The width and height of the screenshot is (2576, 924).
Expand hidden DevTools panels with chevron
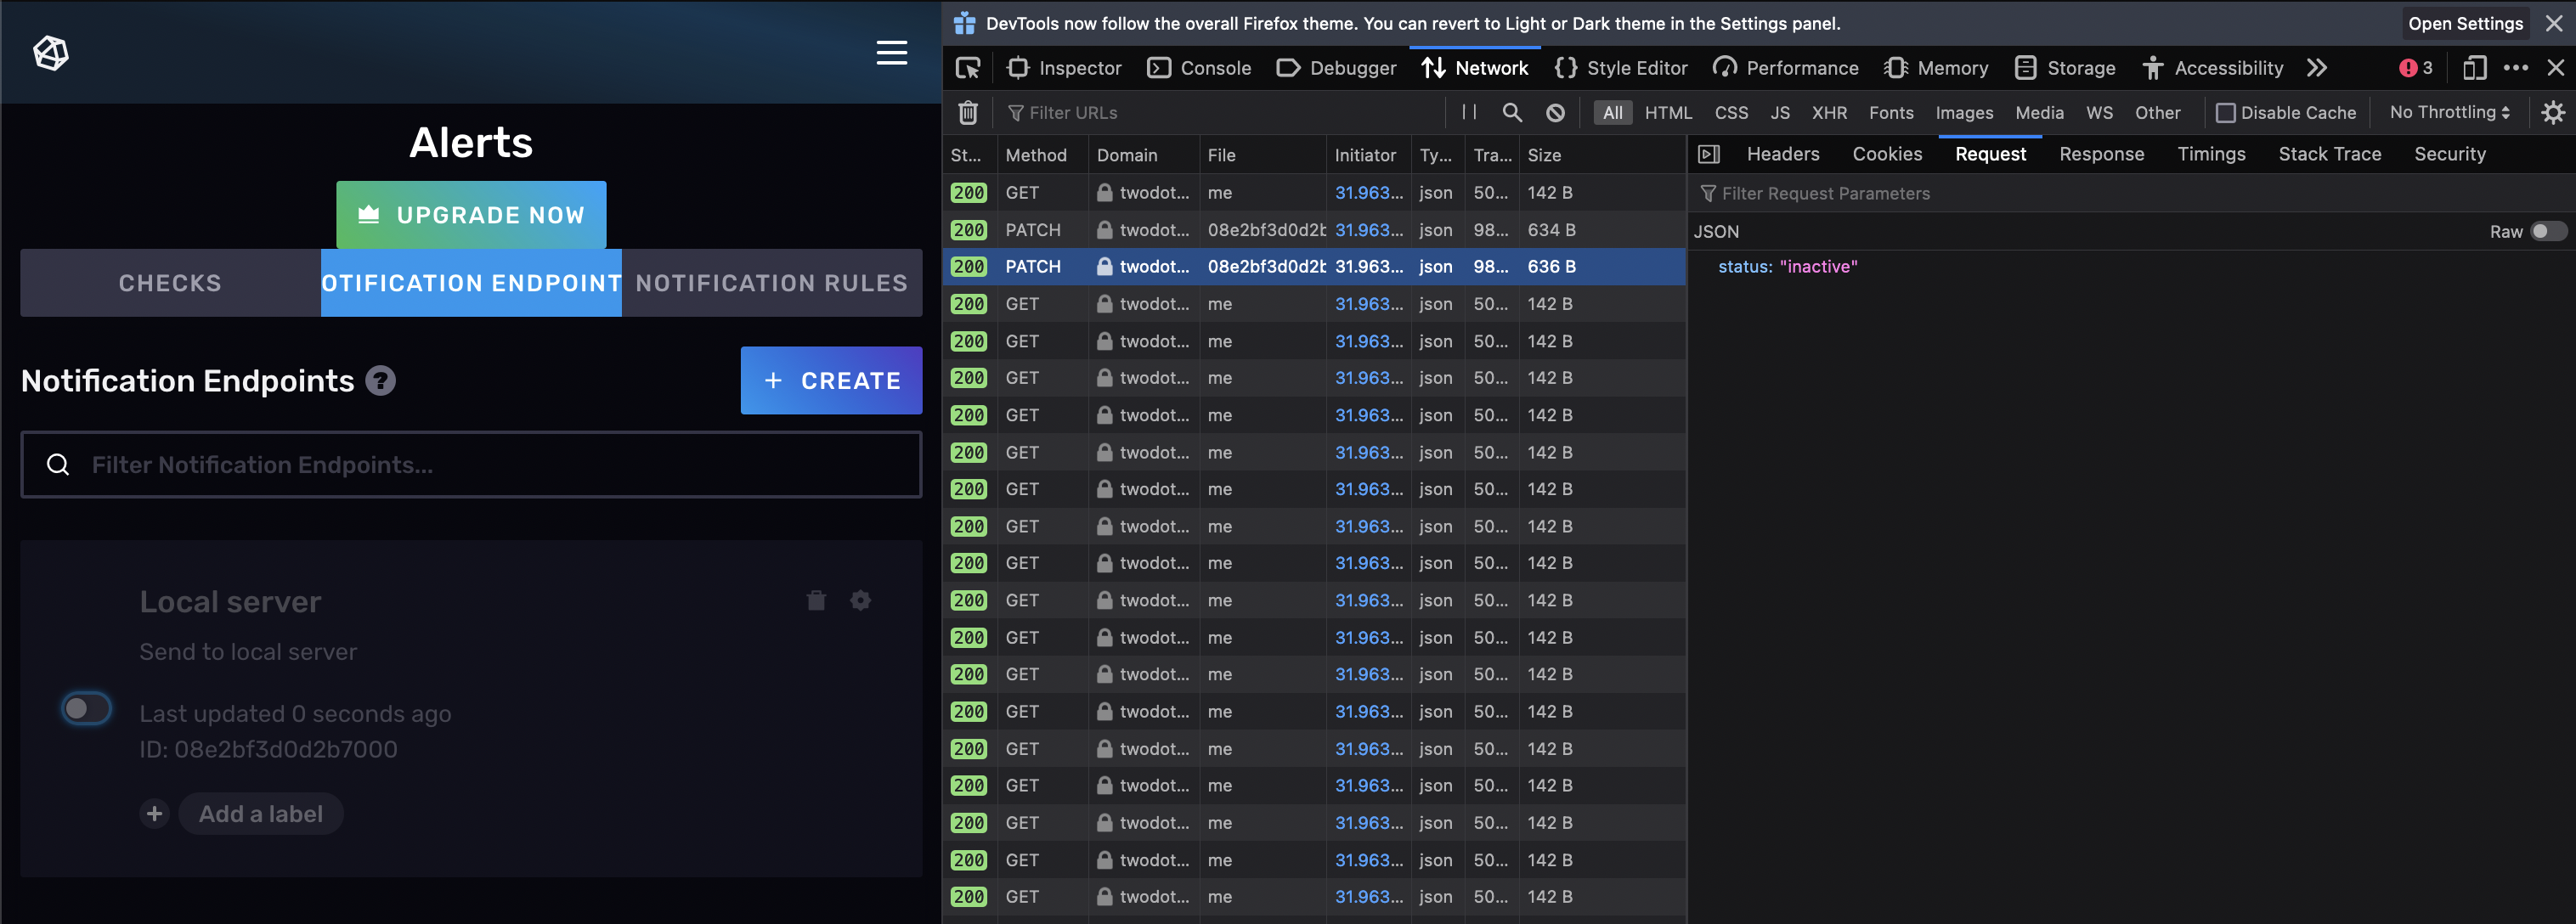(2318, 68)
